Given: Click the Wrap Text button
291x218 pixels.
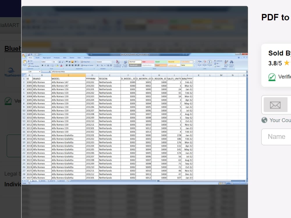Looking at the screenshot, I should coord(85,62).
